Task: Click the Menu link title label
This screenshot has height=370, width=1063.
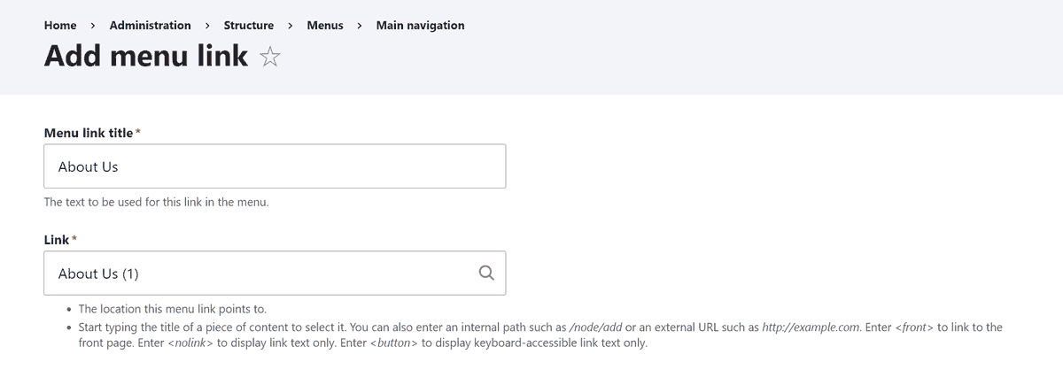Action: tap(89, 133)
